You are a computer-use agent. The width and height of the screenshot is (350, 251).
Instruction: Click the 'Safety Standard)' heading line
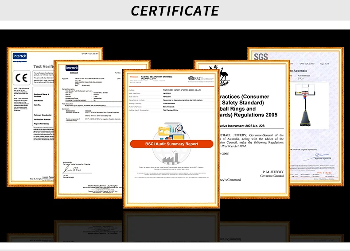[243, 103]
